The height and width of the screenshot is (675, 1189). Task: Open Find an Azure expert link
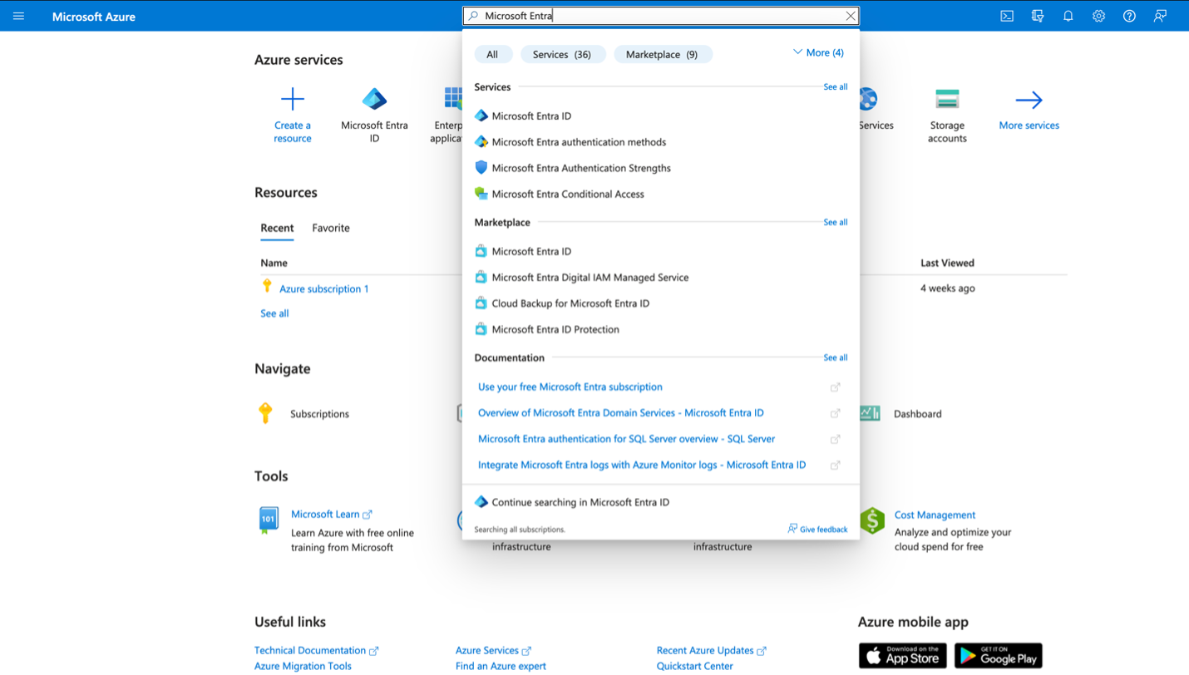click(501, 666)
